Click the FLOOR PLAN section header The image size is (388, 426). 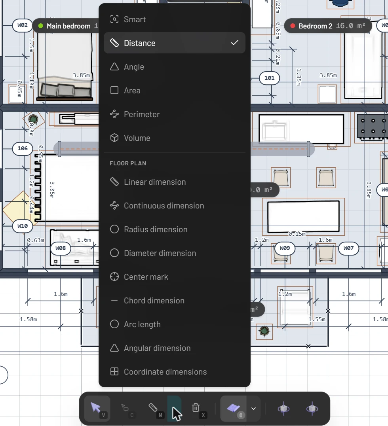point(128,163)
